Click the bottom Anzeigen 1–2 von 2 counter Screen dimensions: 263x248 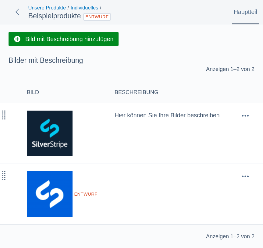pyautogui.click(x=230, y=236)
